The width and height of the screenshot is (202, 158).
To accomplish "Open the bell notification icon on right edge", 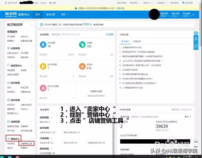I will [196, 39].
